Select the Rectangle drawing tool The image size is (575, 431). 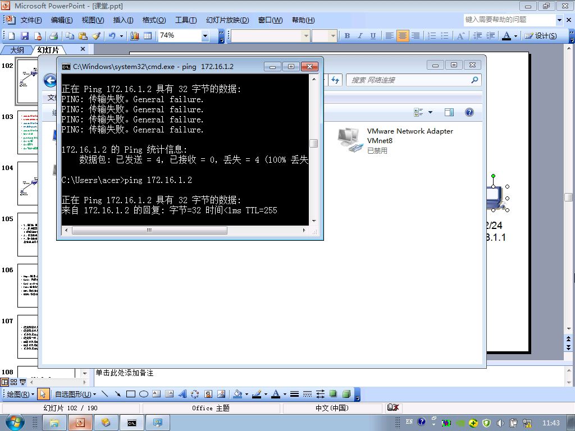click(x=130, y=395)
